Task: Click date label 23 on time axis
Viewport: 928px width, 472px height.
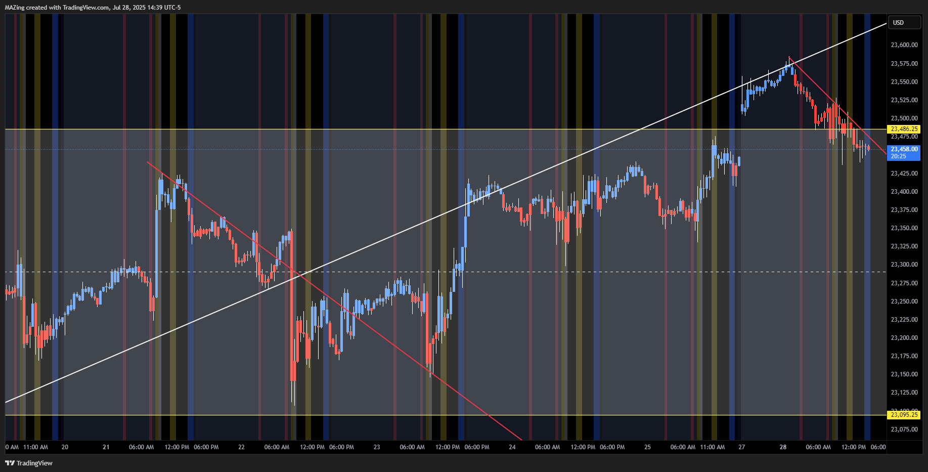Action: tap(377, 447)
